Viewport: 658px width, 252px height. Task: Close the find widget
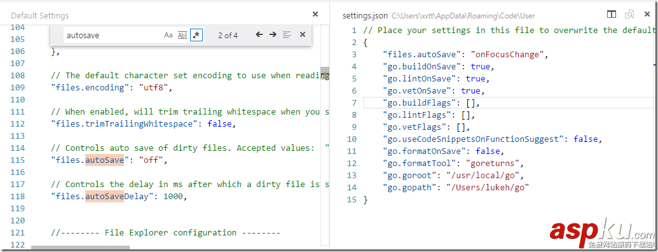[x=302, y=35]
